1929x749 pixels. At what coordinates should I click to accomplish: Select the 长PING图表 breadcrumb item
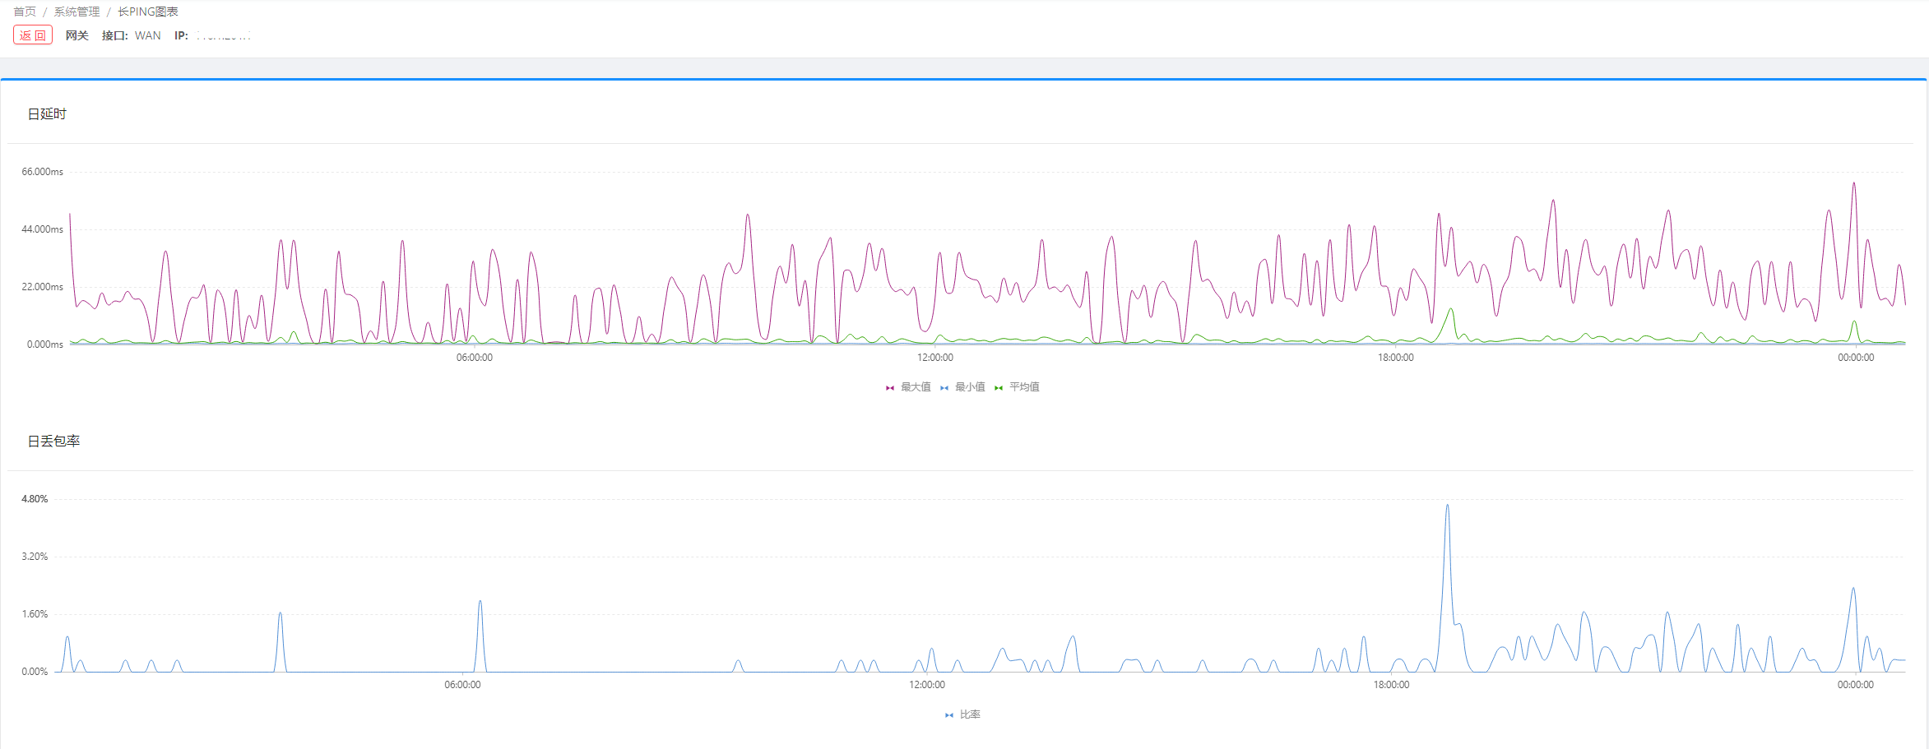148,12
